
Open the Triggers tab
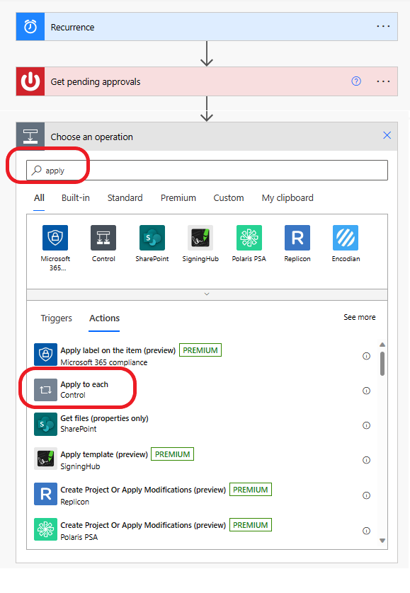(x=57, y=318)
